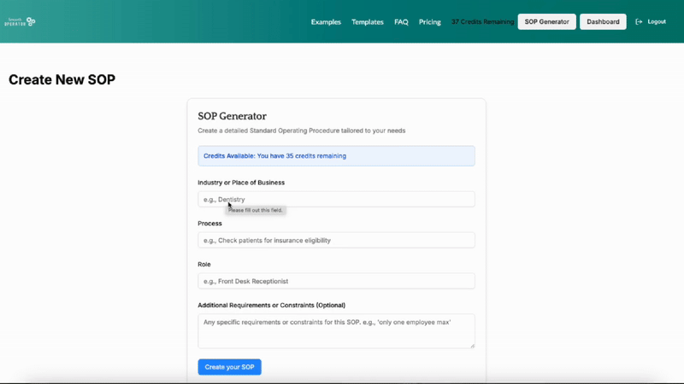Log out via the Logout link

tap(657, 22)
